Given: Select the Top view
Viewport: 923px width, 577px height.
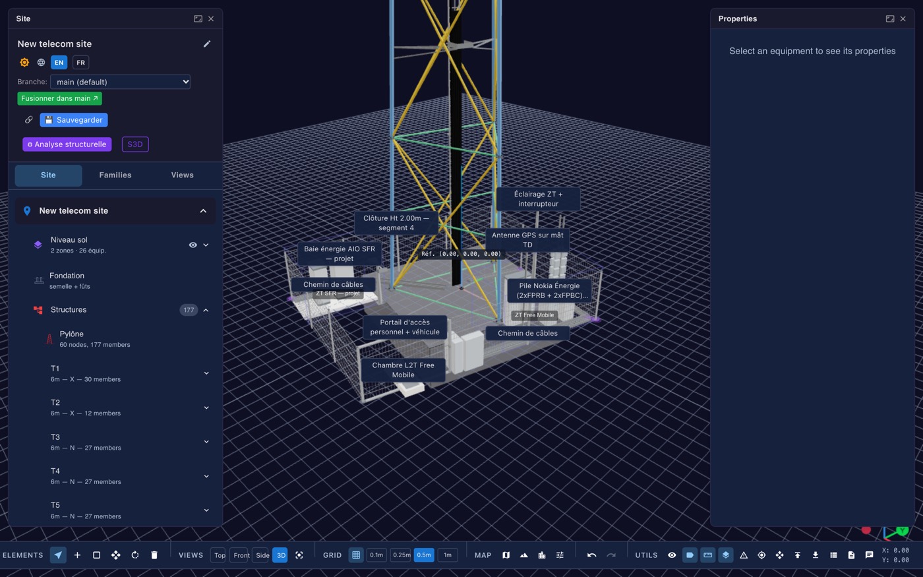Looking at the screenshot, I should coord(220,555).
